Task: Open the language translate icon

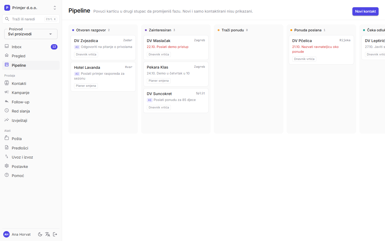Action: coord(48,234)
